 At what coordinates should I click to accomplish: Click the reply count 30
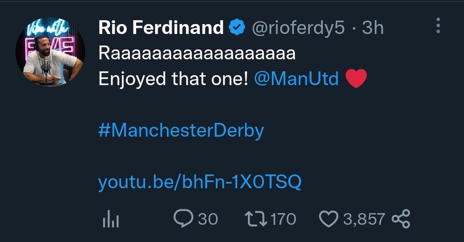click(x=208, y=219)
